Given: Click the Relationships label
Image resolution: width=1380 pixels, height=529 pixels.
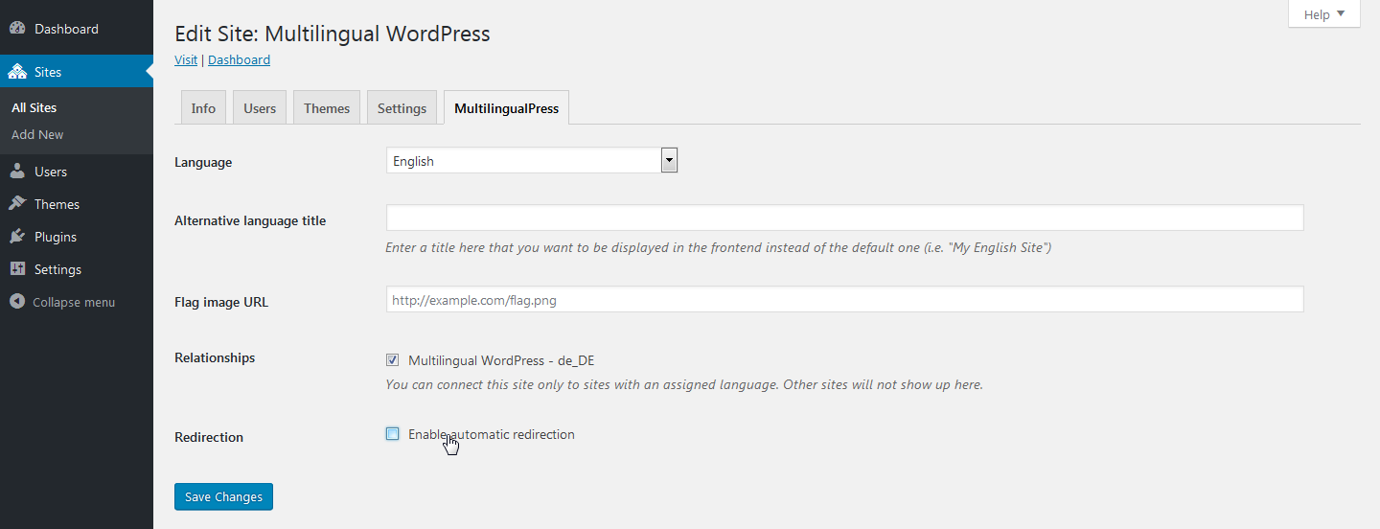Looking at the screenshot, I should [215, 357].
